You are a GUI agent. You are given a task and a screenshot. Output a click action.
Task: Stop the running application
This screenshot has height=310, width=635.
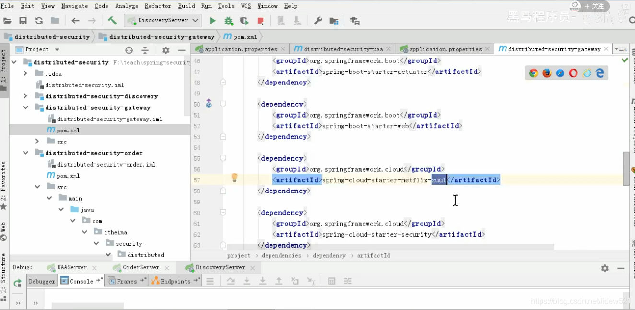[x=259, y=21]
